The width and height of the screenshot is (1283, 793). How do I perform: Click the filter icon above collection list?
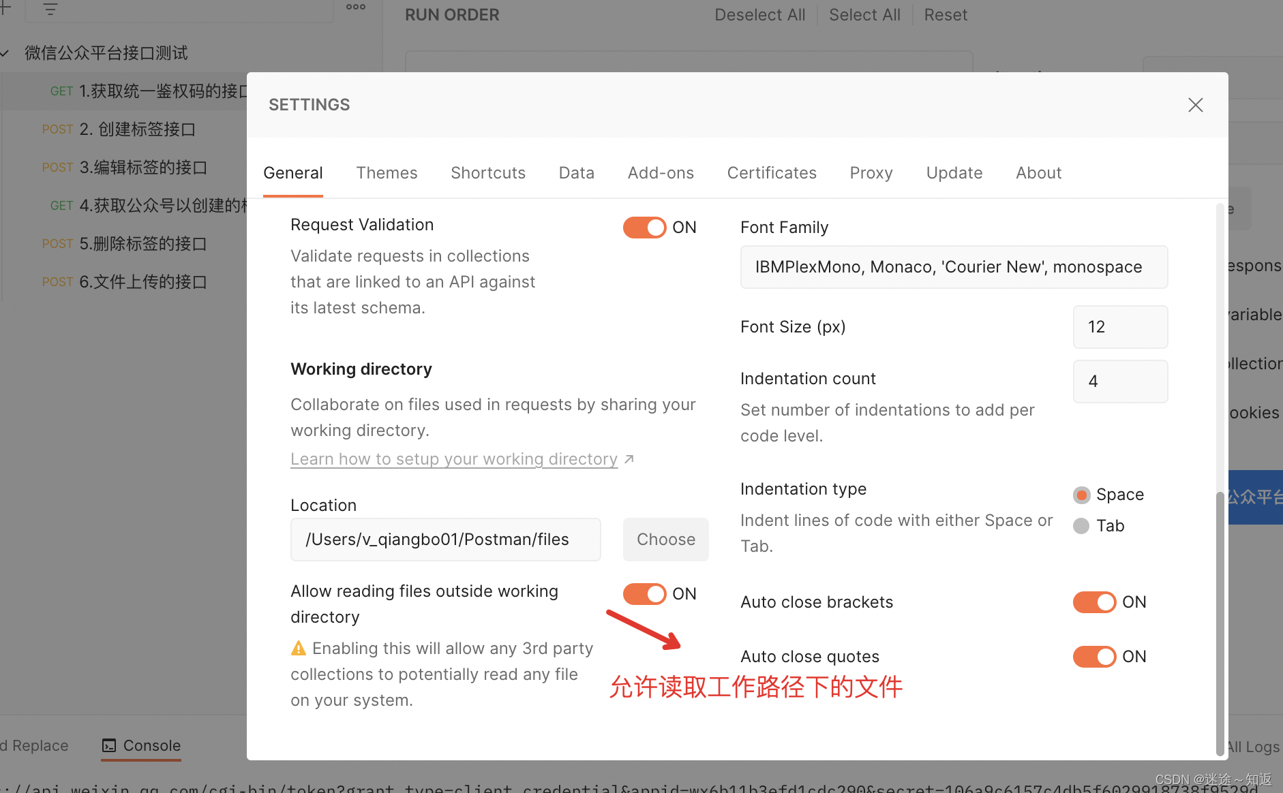point(50,9)
